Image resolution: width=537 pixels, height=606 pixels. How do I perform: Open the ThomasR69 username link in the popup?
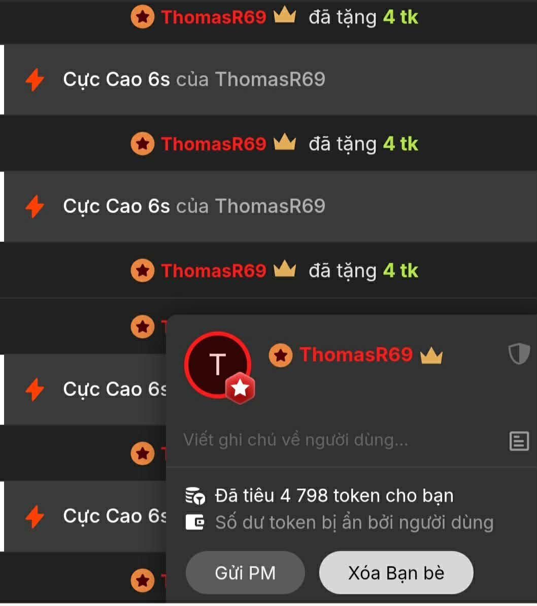(x=356, y=354)
